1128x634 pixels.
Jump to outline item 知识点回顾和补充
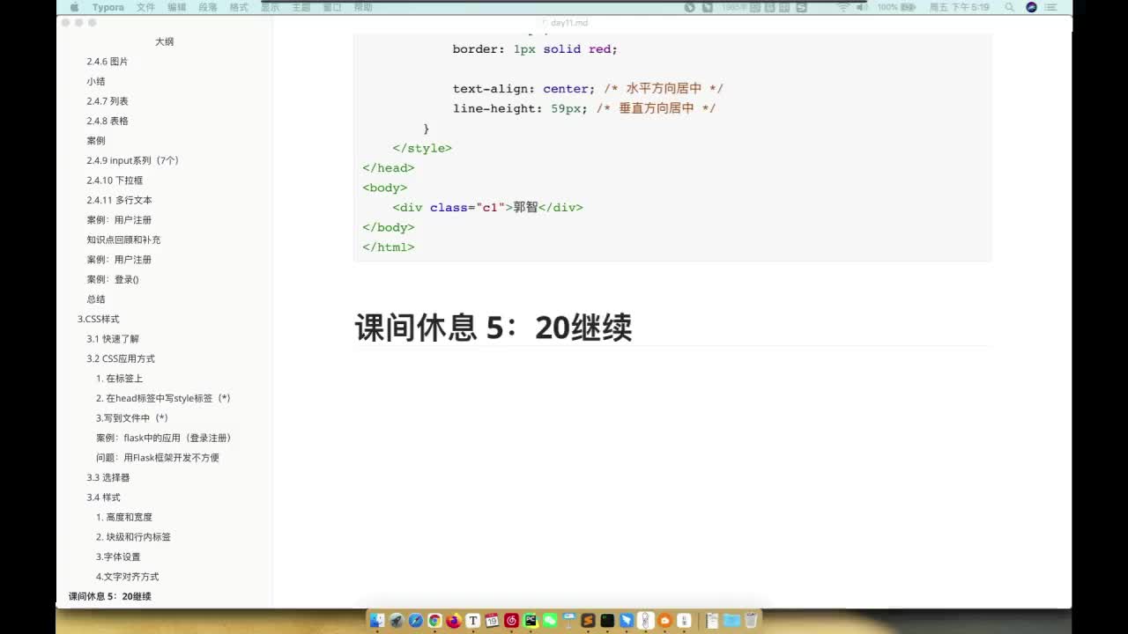point(123,240)
